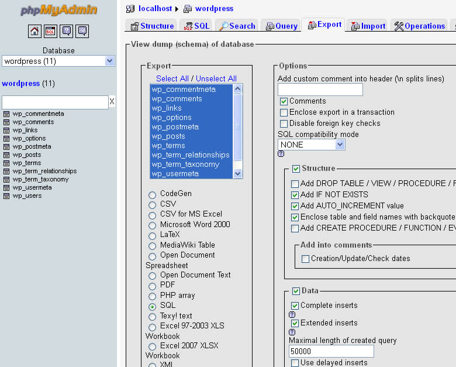The height and width of the screenshot is (367, 456).
Task: Select CodeGen export format
Action: [153, 194]
